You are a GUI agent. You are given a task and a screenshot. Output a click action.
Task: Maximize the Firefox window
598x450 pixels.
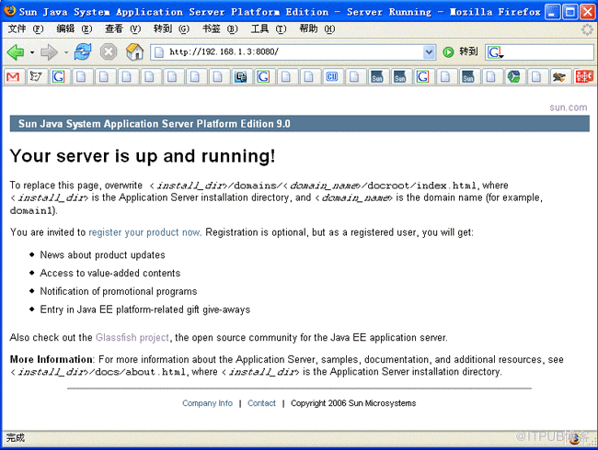click(570, 12)
